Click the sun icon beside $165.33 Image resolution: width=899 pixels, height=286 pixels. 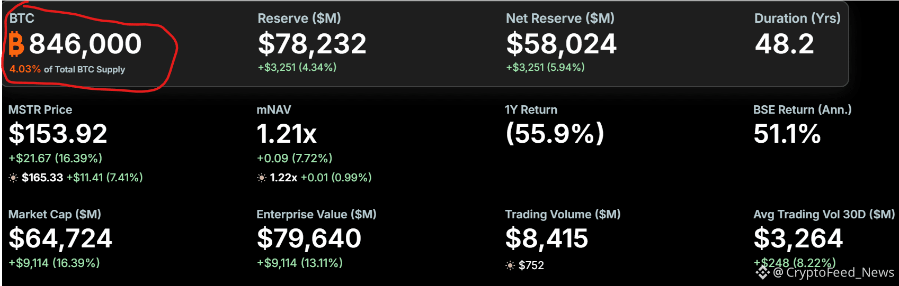[x=13, y=178]
